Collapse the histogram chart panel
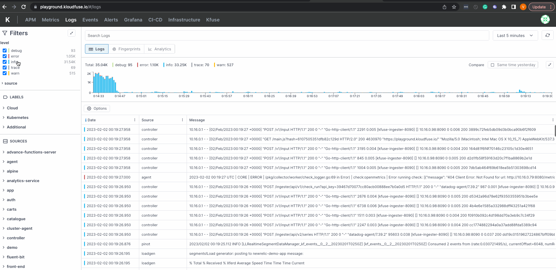 [549, 65]
